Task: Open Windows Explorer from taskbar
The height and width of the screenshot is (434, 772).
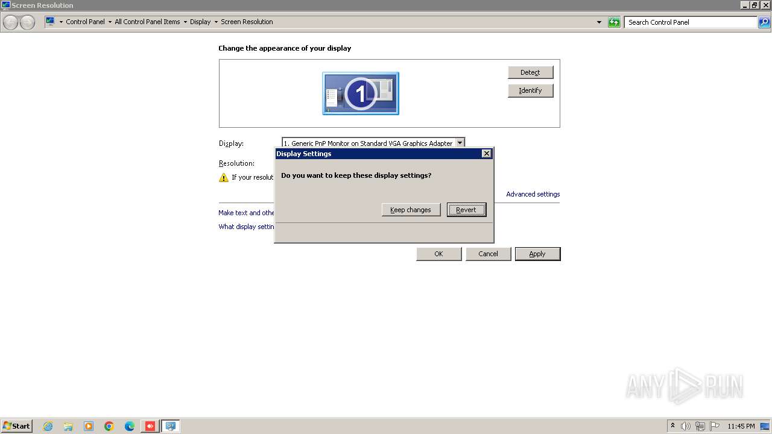Action: (x=68, y=426)
